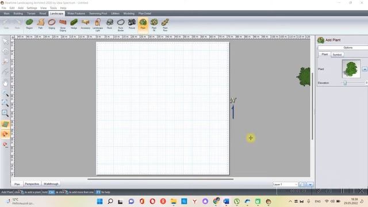Click the edit points tool in left toolbar

pyautogui.click(x=5, y=62)
